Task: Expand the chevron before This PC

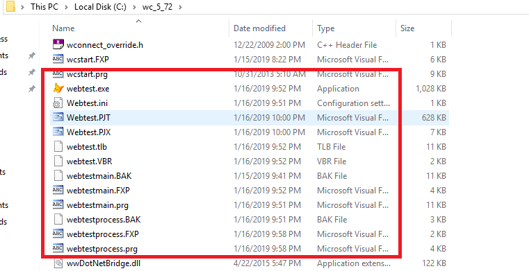Action: point(23,7)
